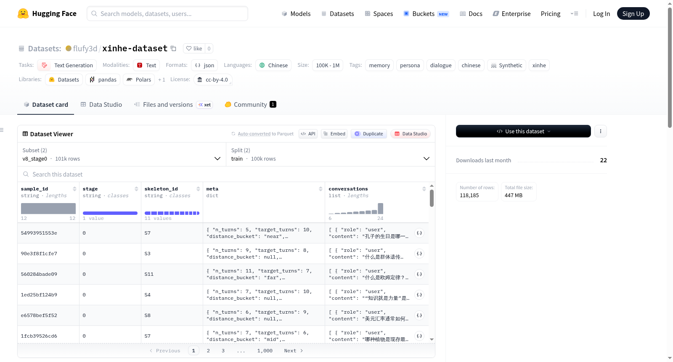The width and height of the screenshot is (673, 362).
Task: Open the Files and versions tab
Action: click(x=173, y=105)
